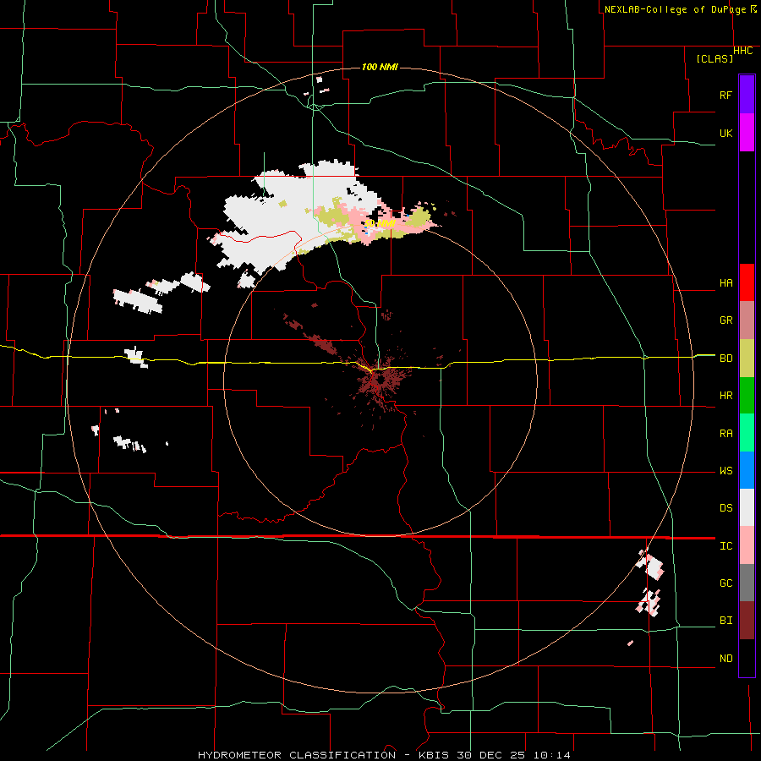Click the ND legend label
This screenshot has width=761, height=761.
pos(725,659)
